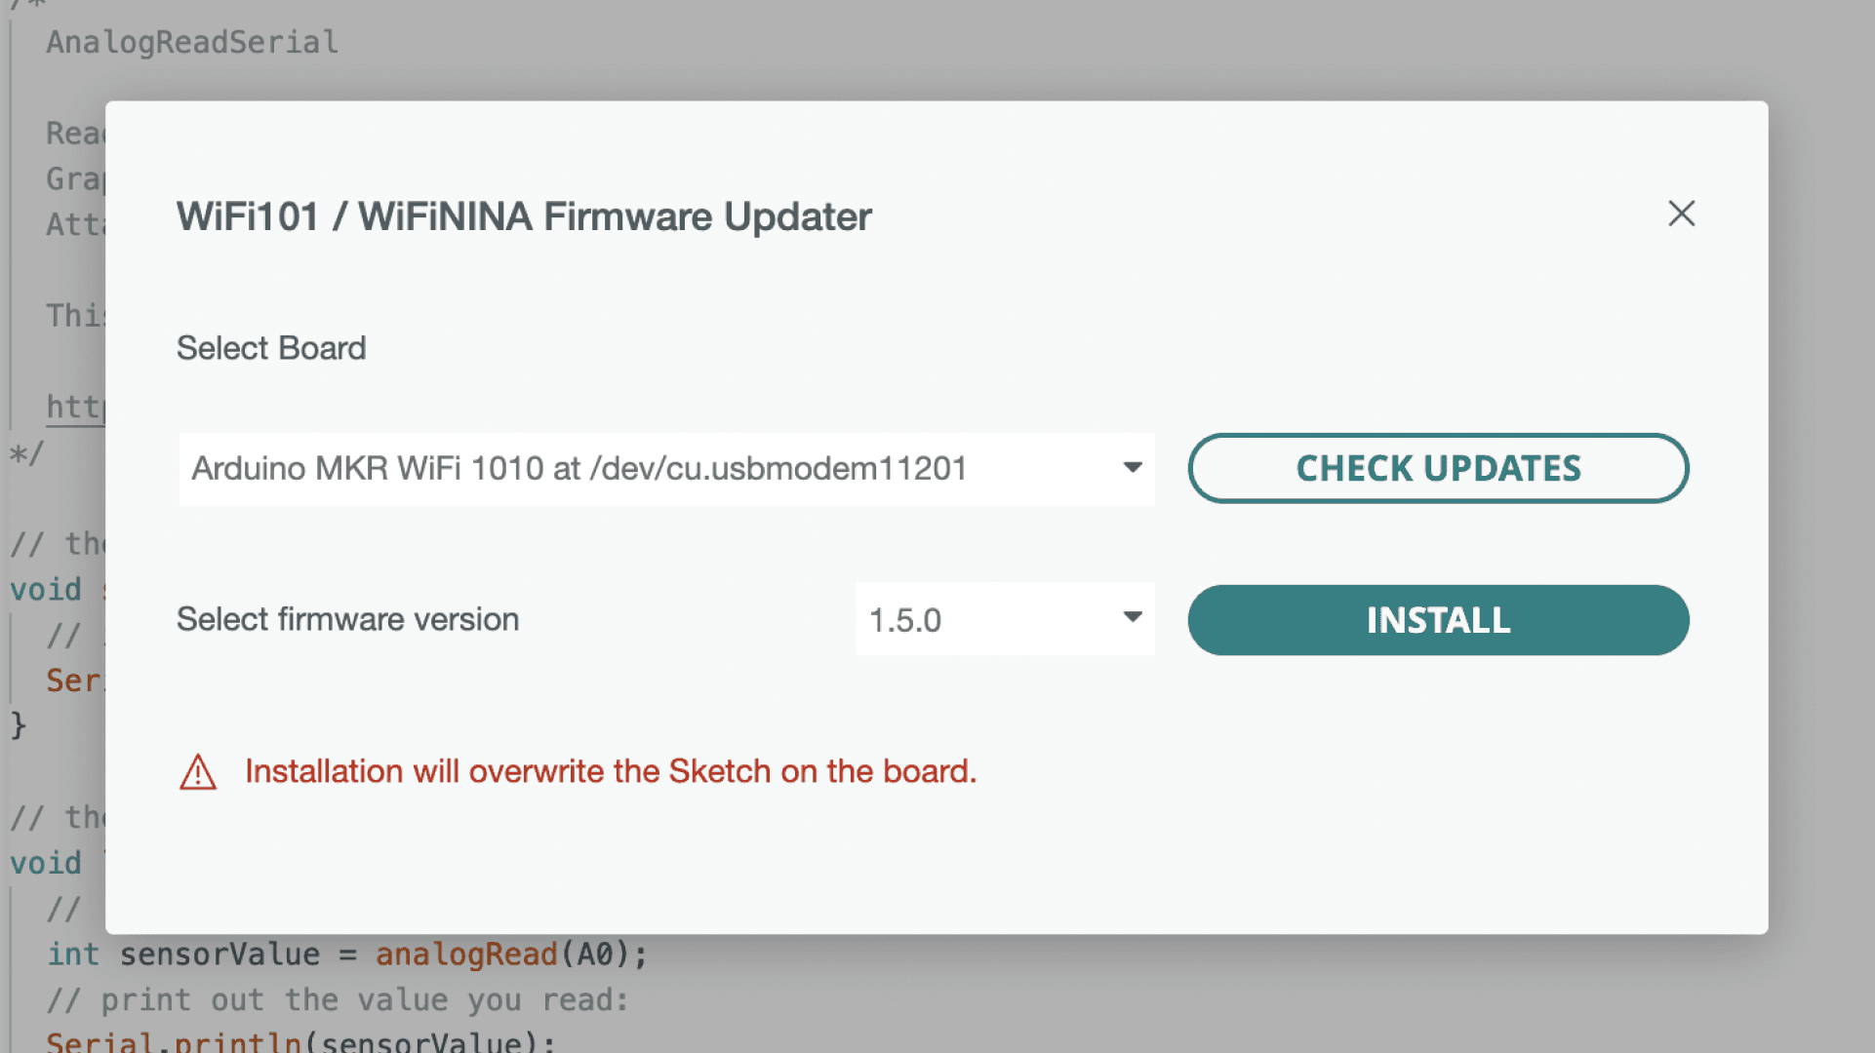This screenshot has height=1053, width=1875.
Task: Click the Select Board label
Action: point(271,348)
